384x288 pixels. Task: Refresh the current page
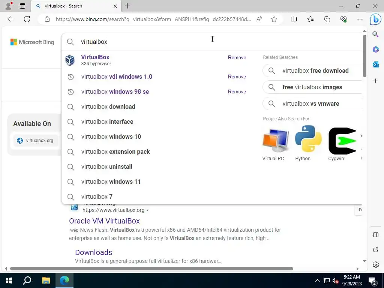tap(27, 19)
